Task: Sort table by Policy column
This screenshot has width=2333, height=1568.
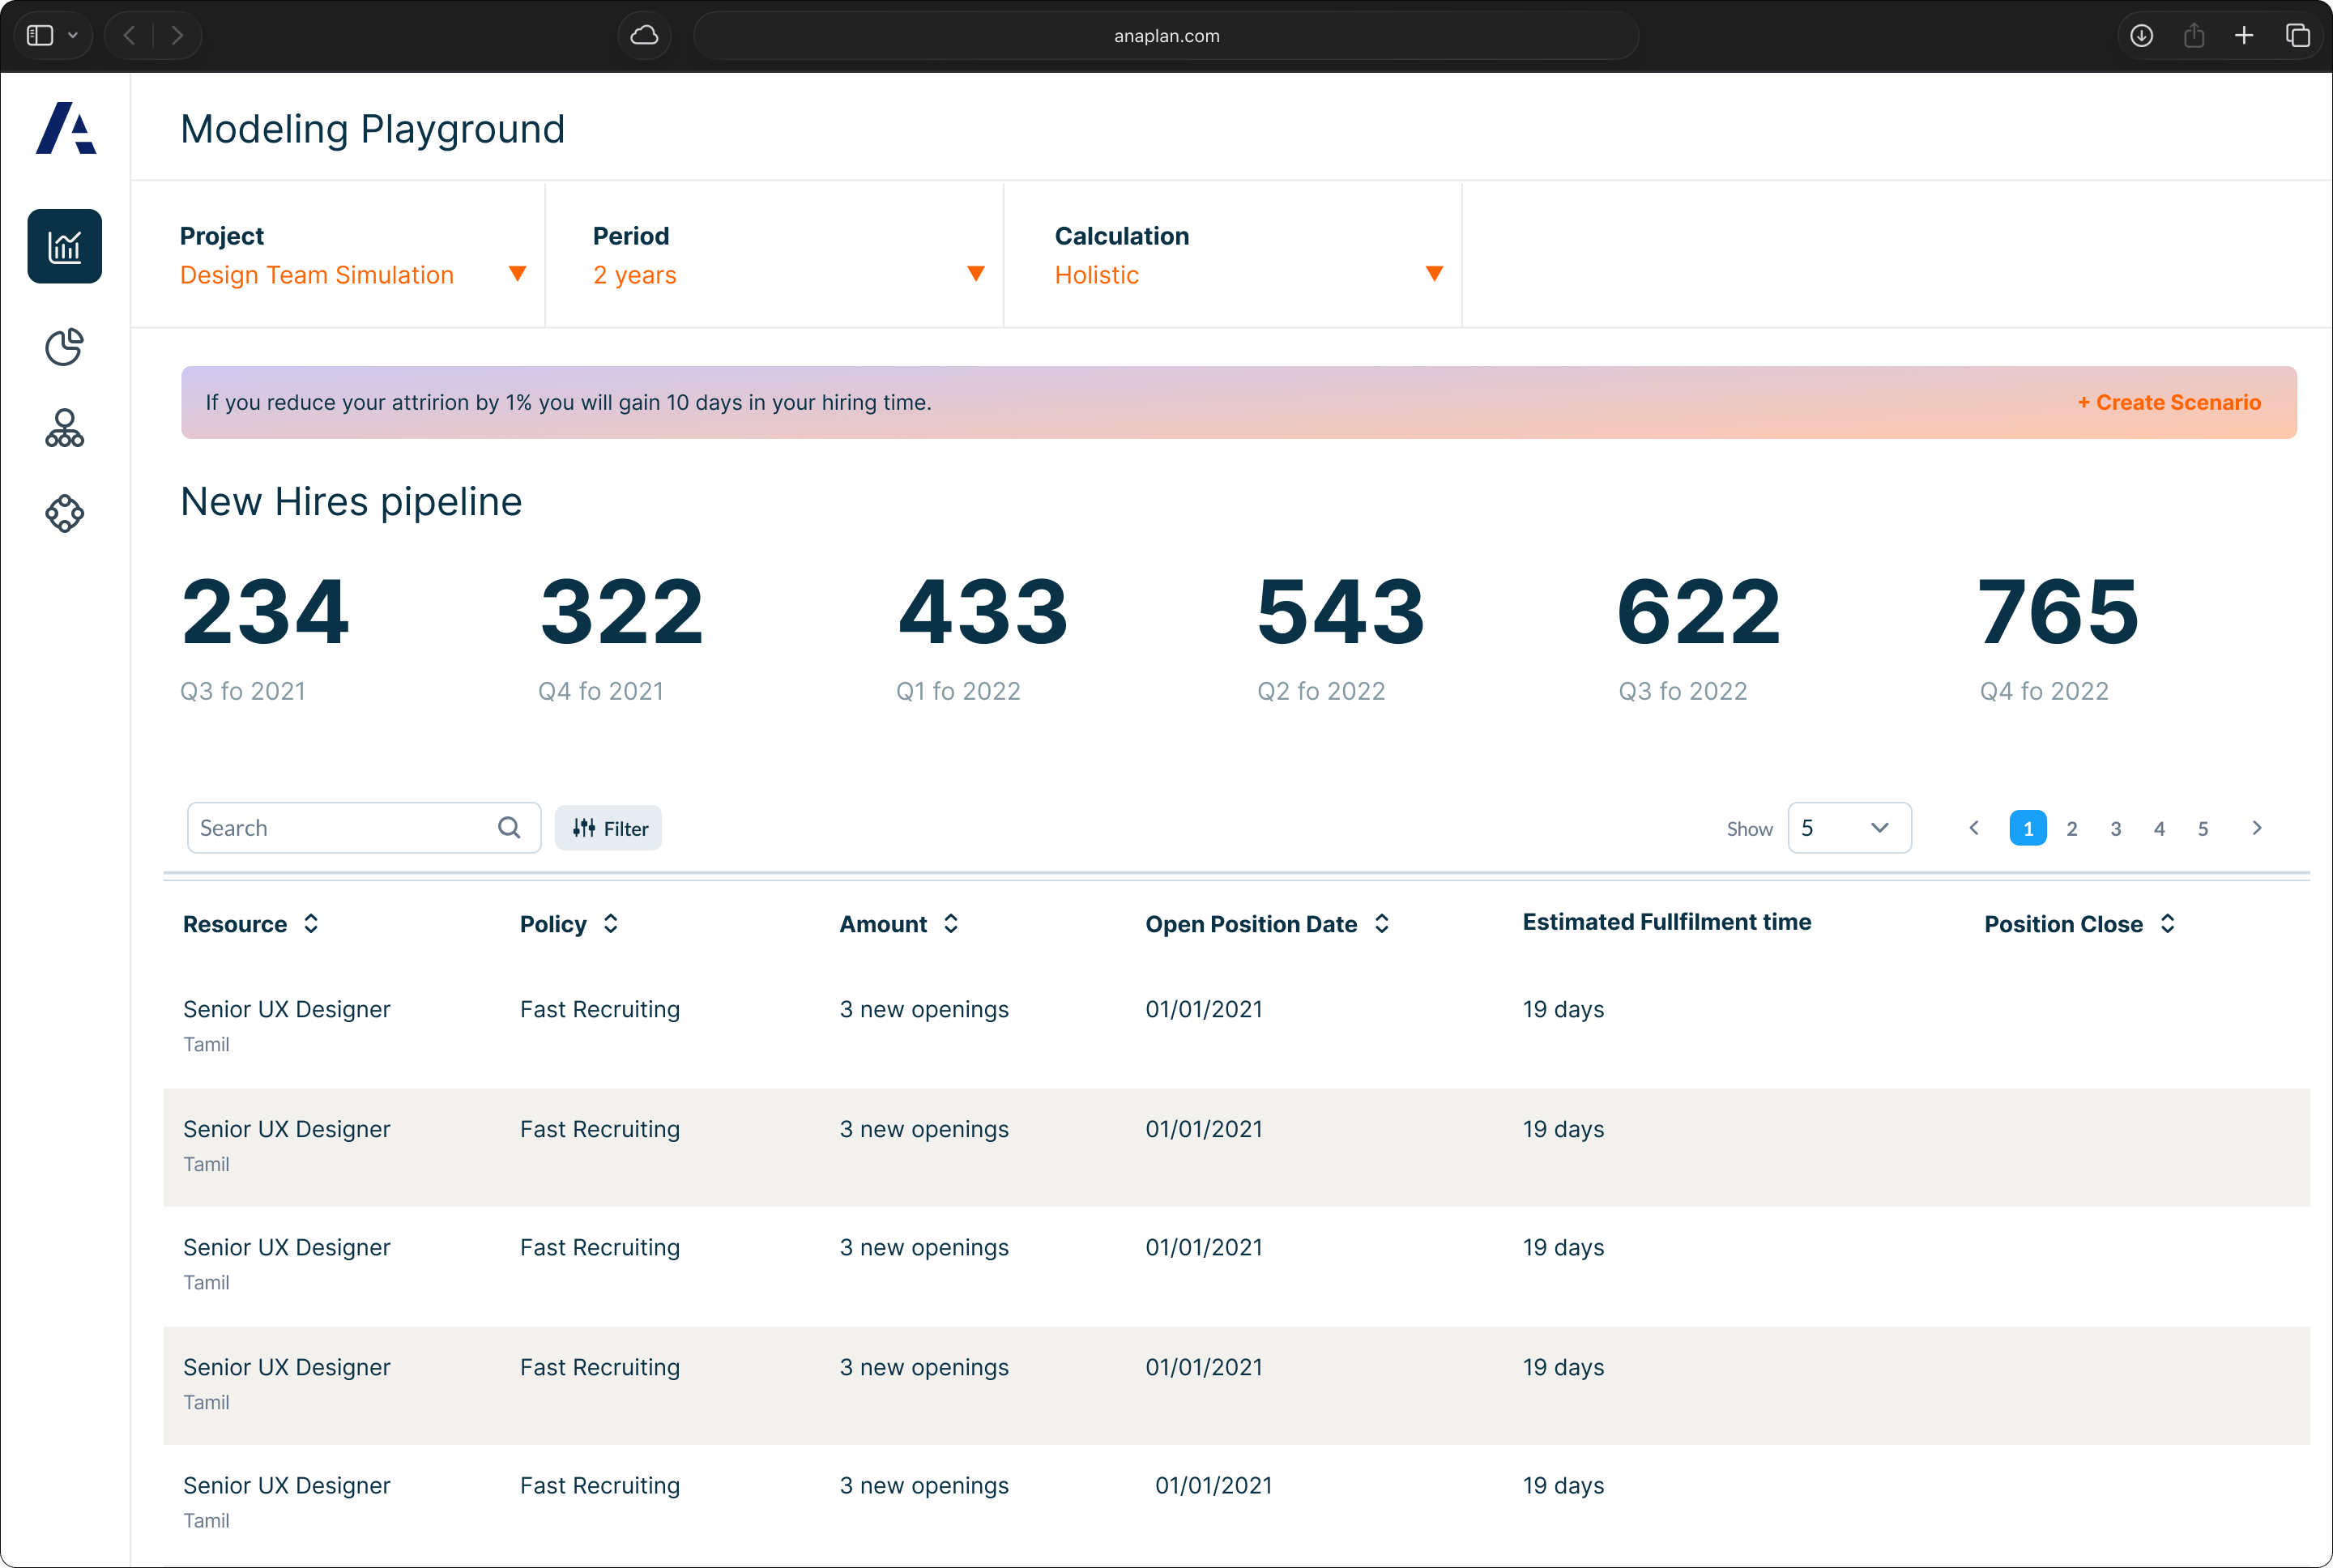Action: coord(611,924)
